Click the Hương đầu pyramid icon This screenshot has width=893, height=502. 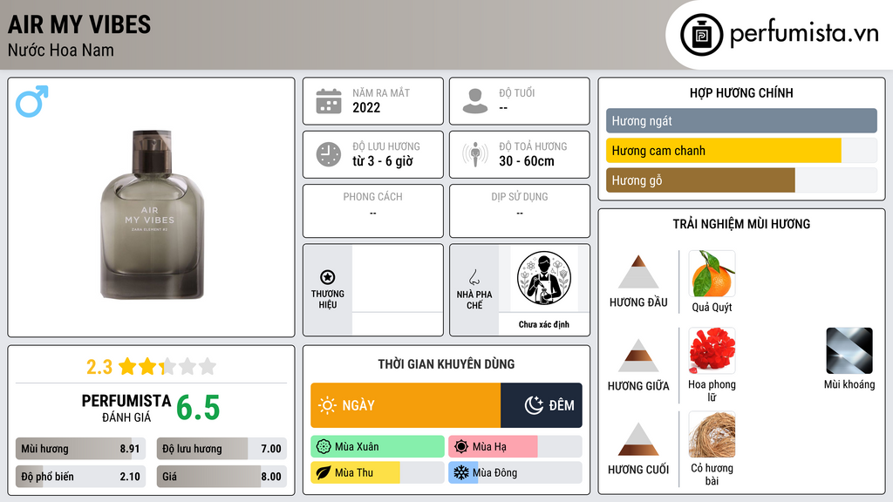pos(638,272)
